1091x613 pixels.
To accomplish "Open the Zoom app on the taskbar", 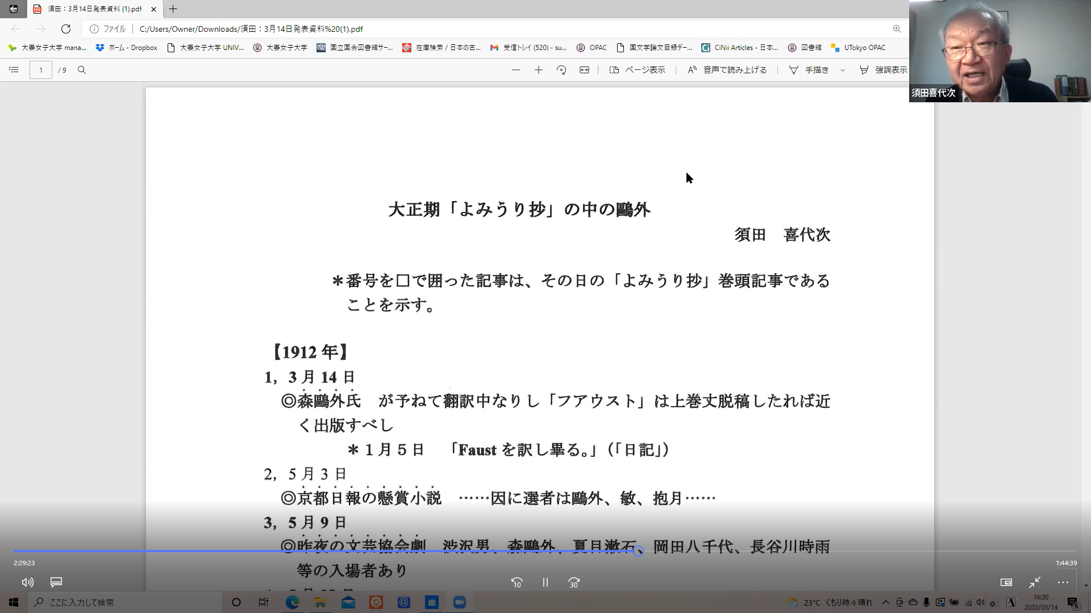I will [460, 602].
